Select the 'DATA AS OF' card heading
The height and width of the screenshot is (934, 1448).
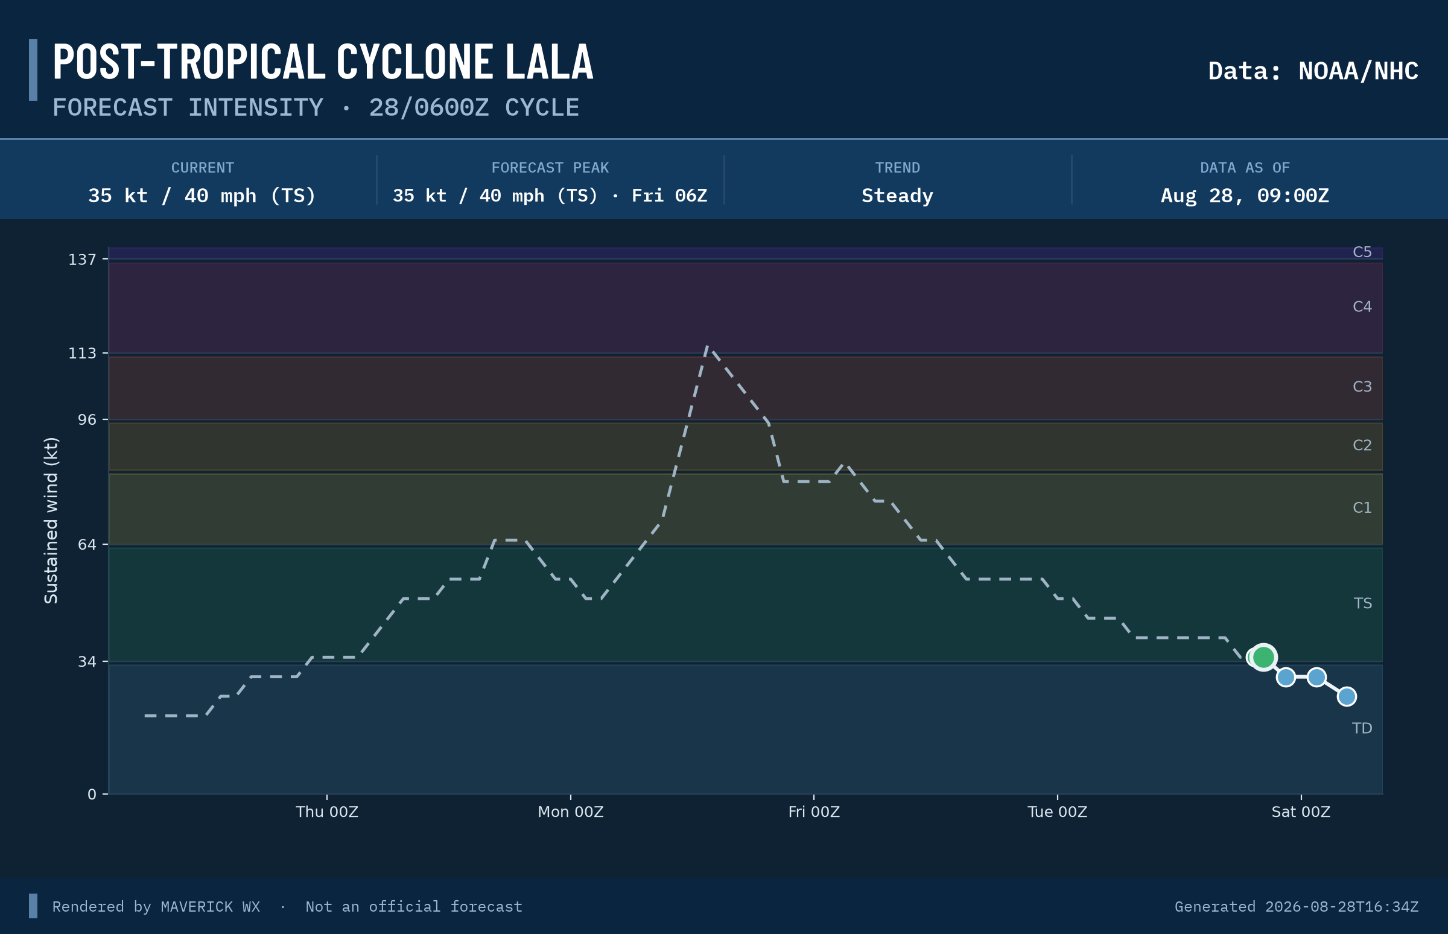click(1245, 168)
